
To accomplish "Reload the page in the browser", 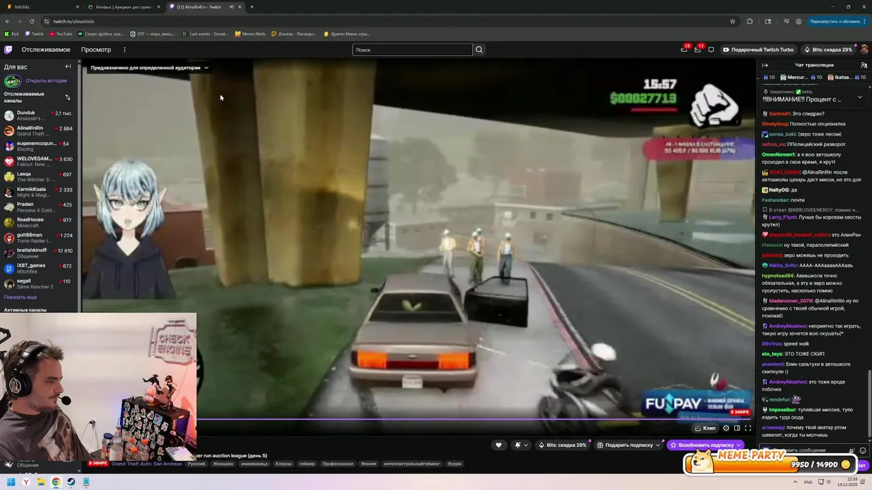I will click(31, 21).
